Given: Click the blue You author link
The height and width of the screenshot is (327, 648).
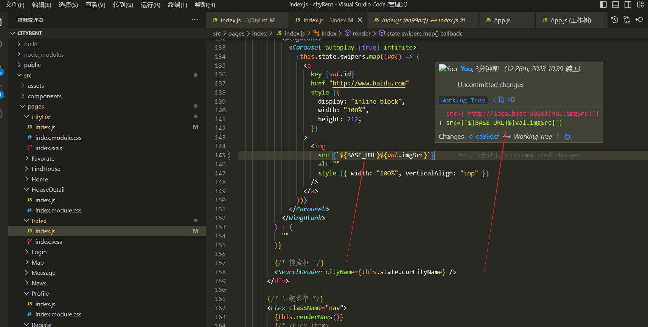Looking at the screenshot, I should pyautogui.click(x=466, y=69).
